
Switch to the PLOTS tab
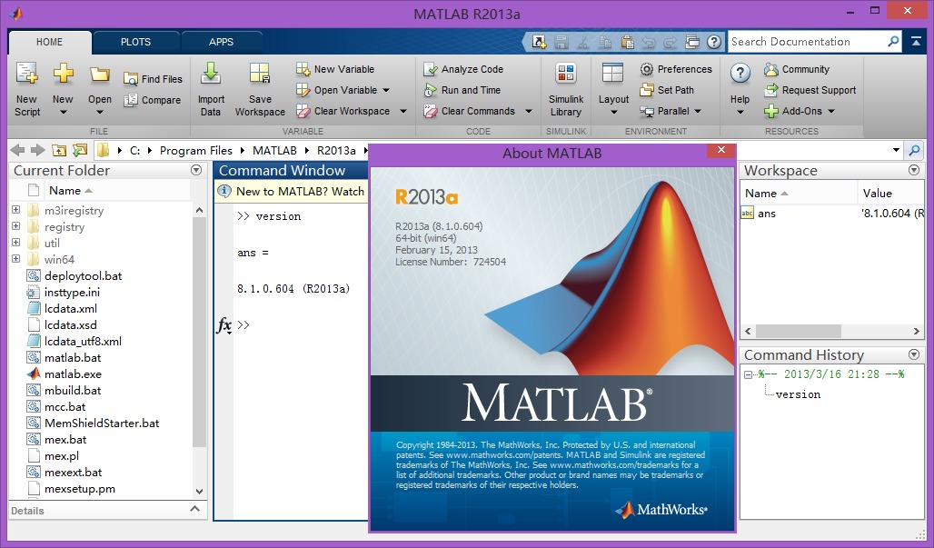(x=135, y=42)
